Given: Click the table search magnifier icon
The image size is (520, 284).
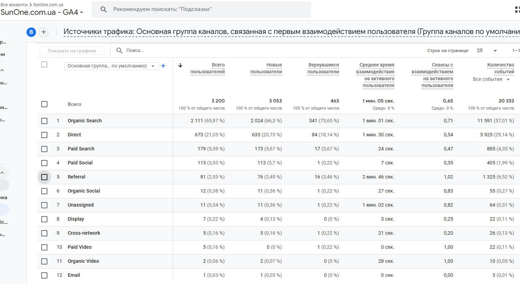Looking at the screenshot, I should tap(120, 50).
